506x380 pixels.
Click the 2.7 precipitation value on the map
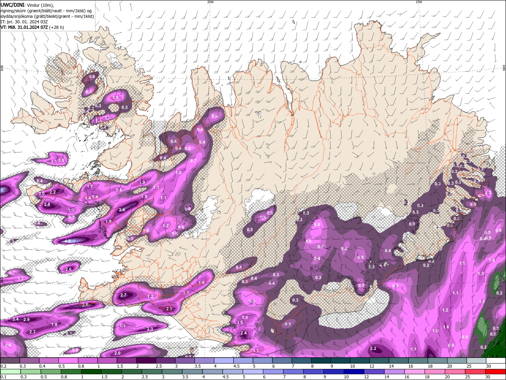coord(123,295)
